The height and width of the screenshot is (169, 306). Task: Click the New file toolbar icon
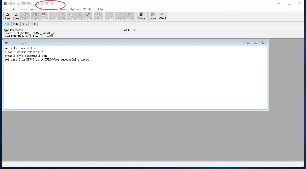click(x=7, y=16)
